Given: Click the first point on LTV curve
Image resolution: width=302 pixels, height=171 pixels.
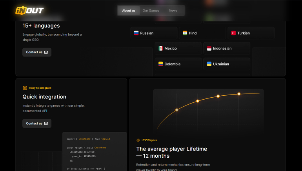Looking at the screenshot, I should pyautogui.click(x=177, y=110).
